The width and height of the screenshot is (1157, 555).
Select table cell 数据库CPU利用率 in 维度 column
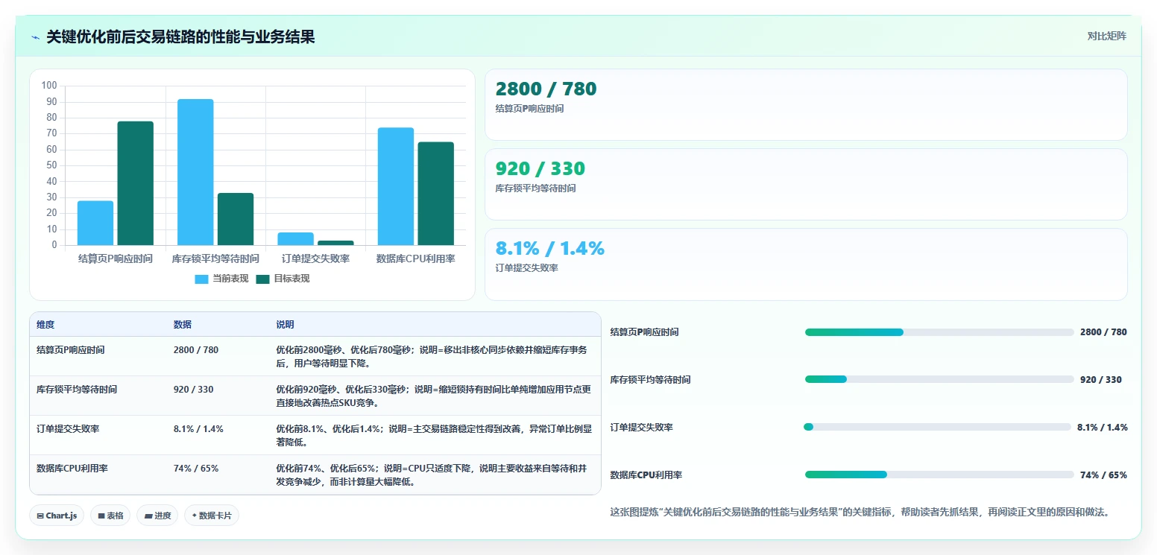pyautogui.click(x=72, y=468)
